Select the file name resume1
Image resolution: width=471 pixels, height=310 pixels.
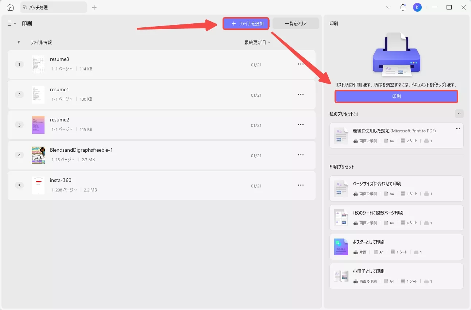pos(59,89)
